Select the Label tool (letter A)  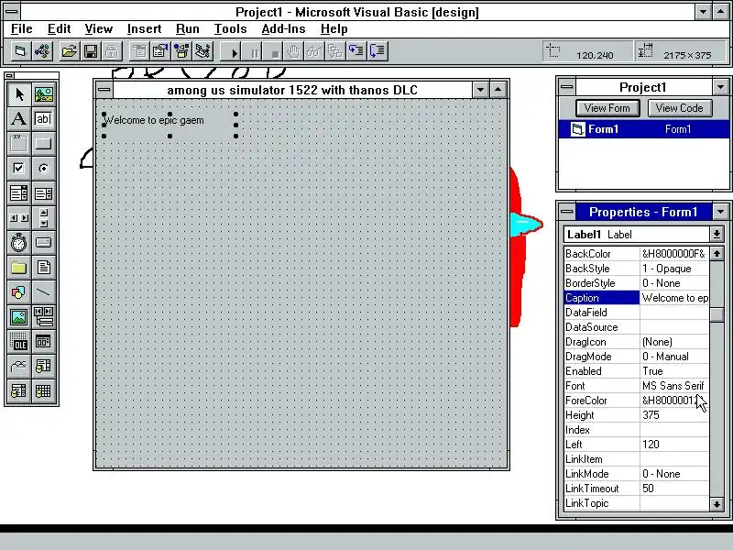[19, 119]
